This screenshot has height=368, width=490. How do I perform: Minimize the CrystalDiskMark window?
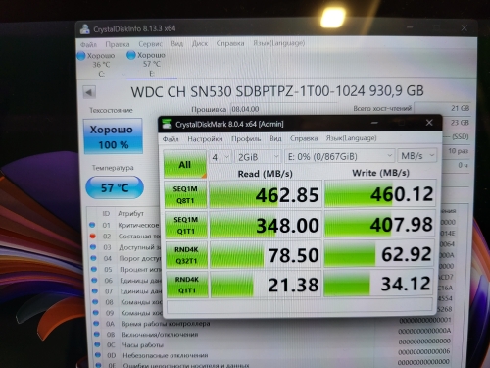click(374, 123)
